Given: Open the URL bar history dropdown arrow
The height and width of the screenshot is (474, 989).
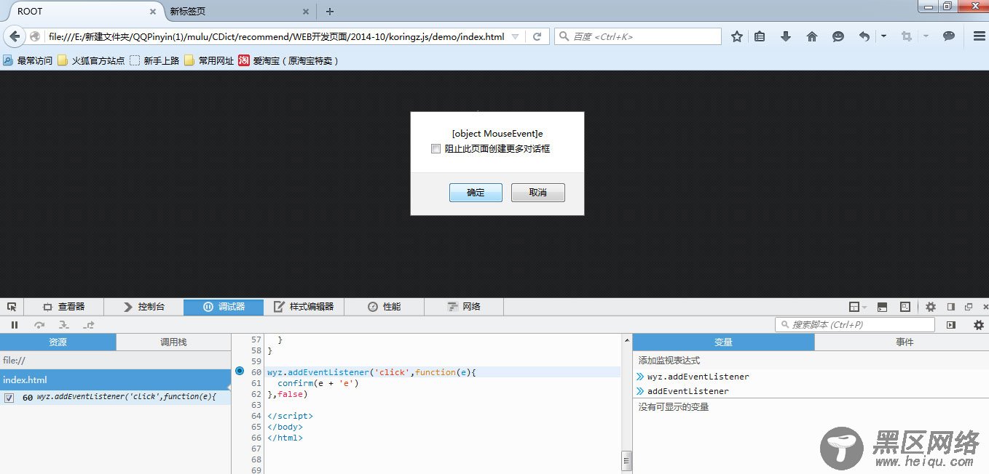Looking at the screenshot, I should click(516, 36).
